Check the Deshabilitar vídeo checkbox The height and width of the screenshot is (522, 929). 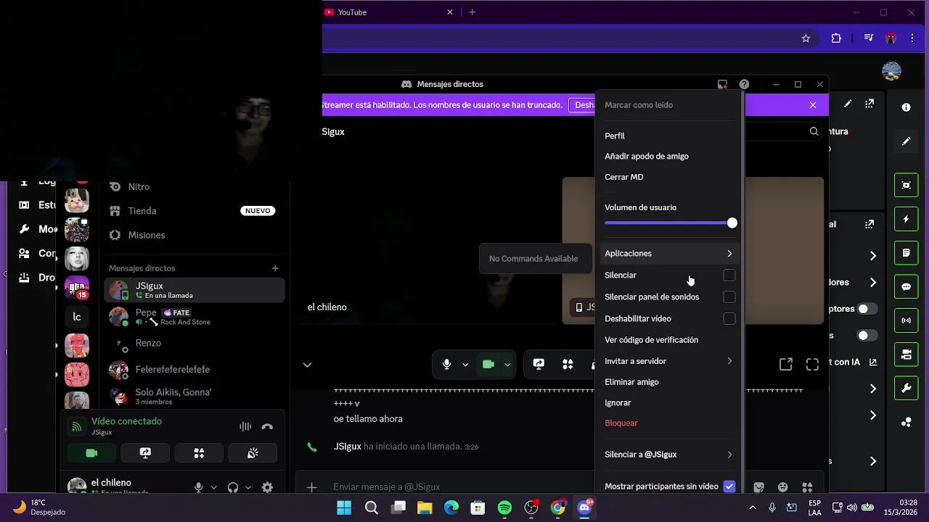729,319
